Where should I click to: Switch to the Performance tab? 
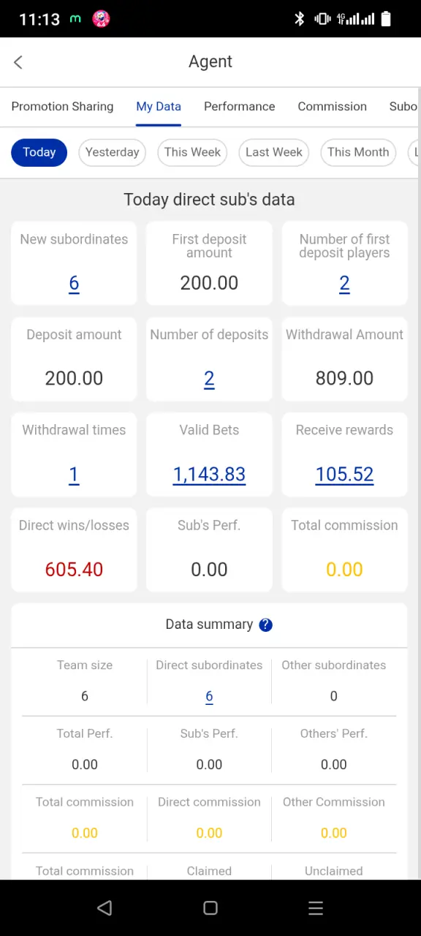tap(239, 107)
